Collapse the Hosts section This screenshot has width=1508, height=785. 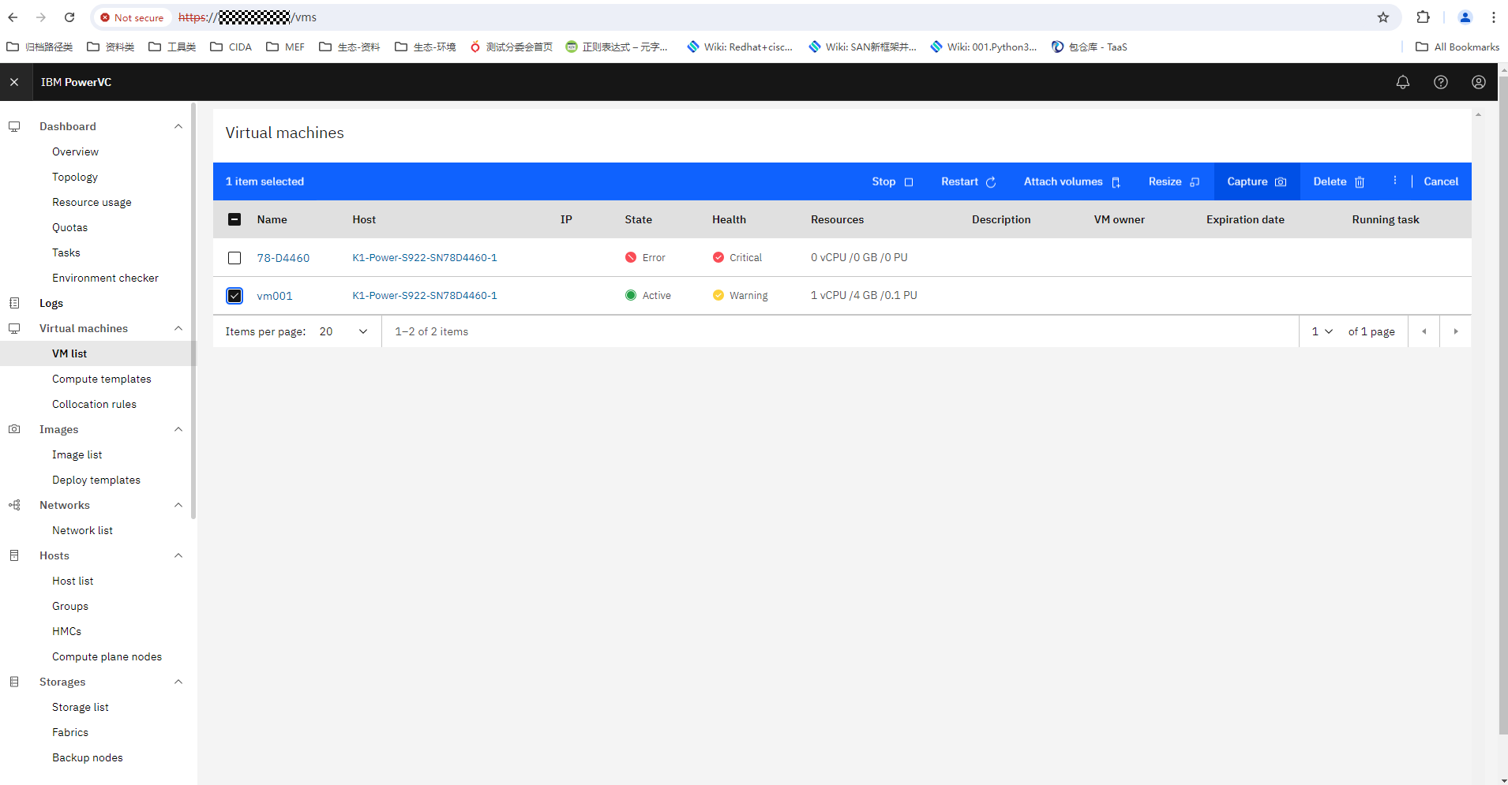pyautogui.click(x=178, y=555)
